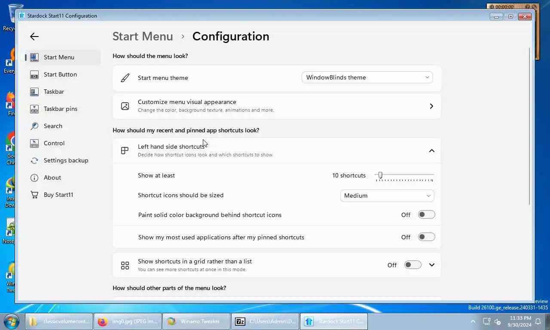Image resolution: width=550 pixels, height=330 pixels.
Task: Click the Start Menu breadcrumb link
Action: point(143,37)
